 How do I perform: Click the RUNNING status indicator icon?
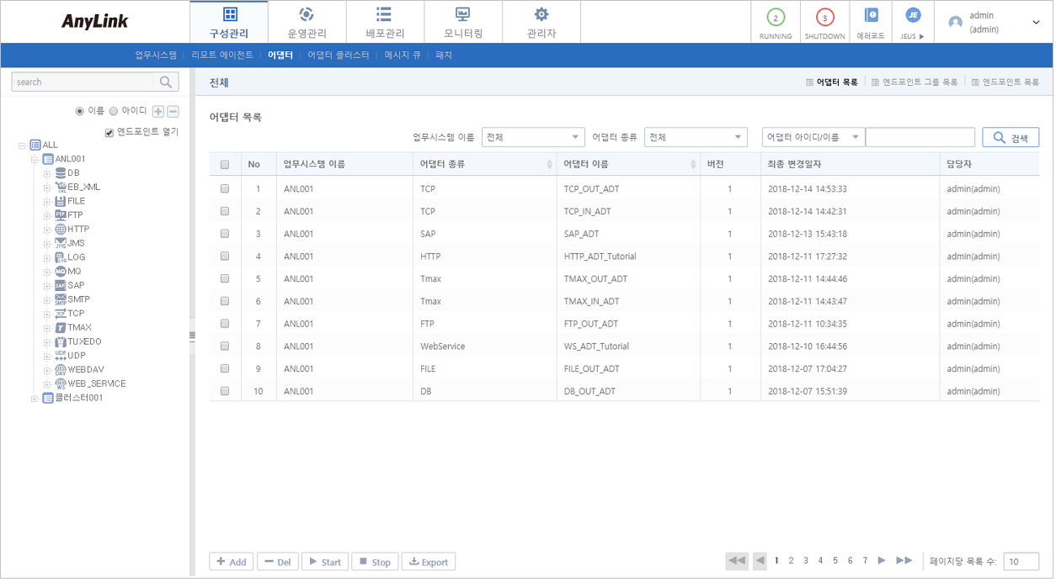pyautogui.click(x=775, y=15)
